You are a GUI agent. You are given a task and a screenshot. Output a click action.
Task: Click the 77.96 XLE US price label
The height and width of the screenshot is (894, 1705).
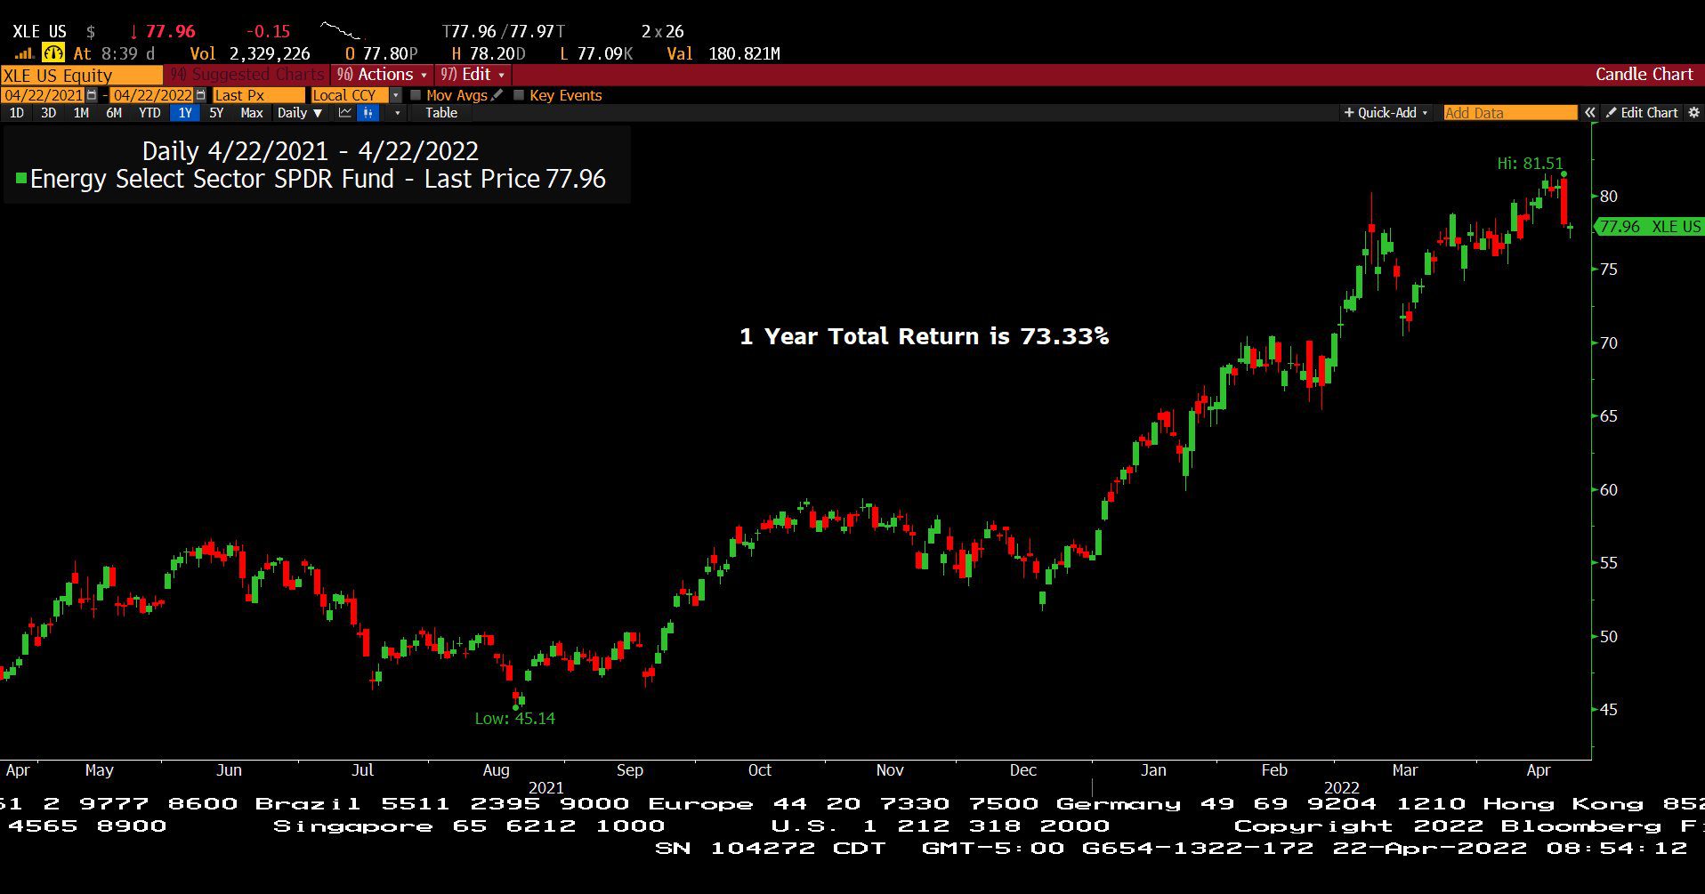pyautogui.click(x=1649, y=227)
